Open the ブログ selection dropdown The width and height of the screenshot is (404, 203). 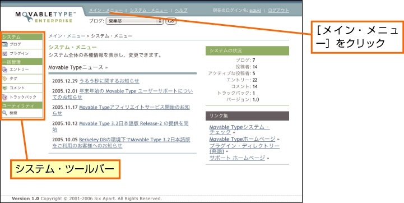pos(134,21)
